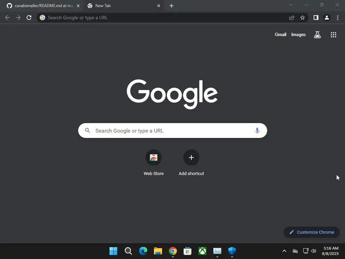Click the magnifier icon in search box
Viewport: 345px width, 259px height.
[x=87, y=131]
